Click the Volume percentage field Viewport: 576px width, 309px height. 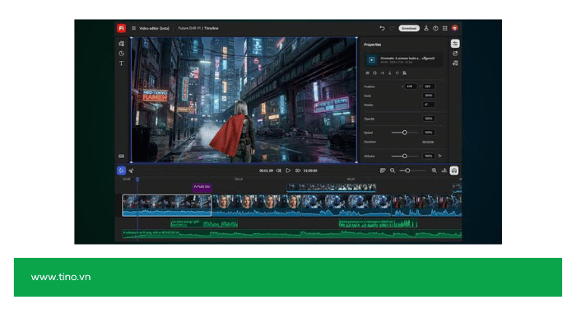(429, 156)
